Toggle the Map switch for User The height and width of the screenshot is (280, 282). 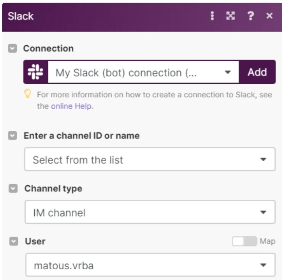pyautogui.click(x=244, y=241)
